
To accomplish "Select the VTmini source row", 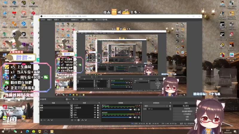I will click(x=85, y=117).
